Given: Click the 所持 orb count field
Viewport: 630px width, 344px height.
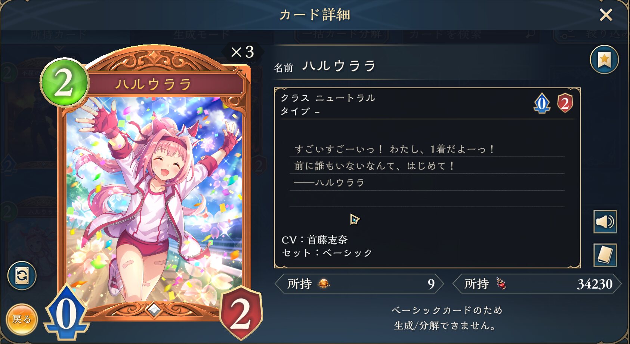Looking at the screenshot, I should coord(359,284).
